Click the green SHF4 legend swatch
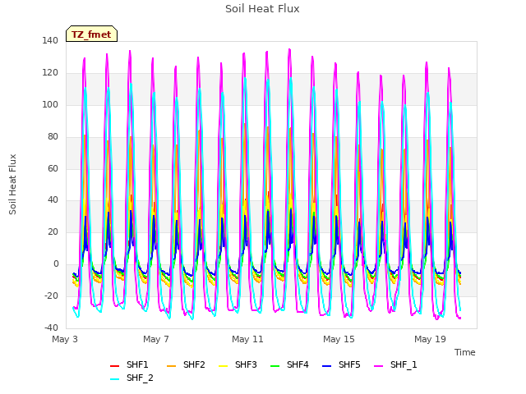 click(x=275, y=366)
